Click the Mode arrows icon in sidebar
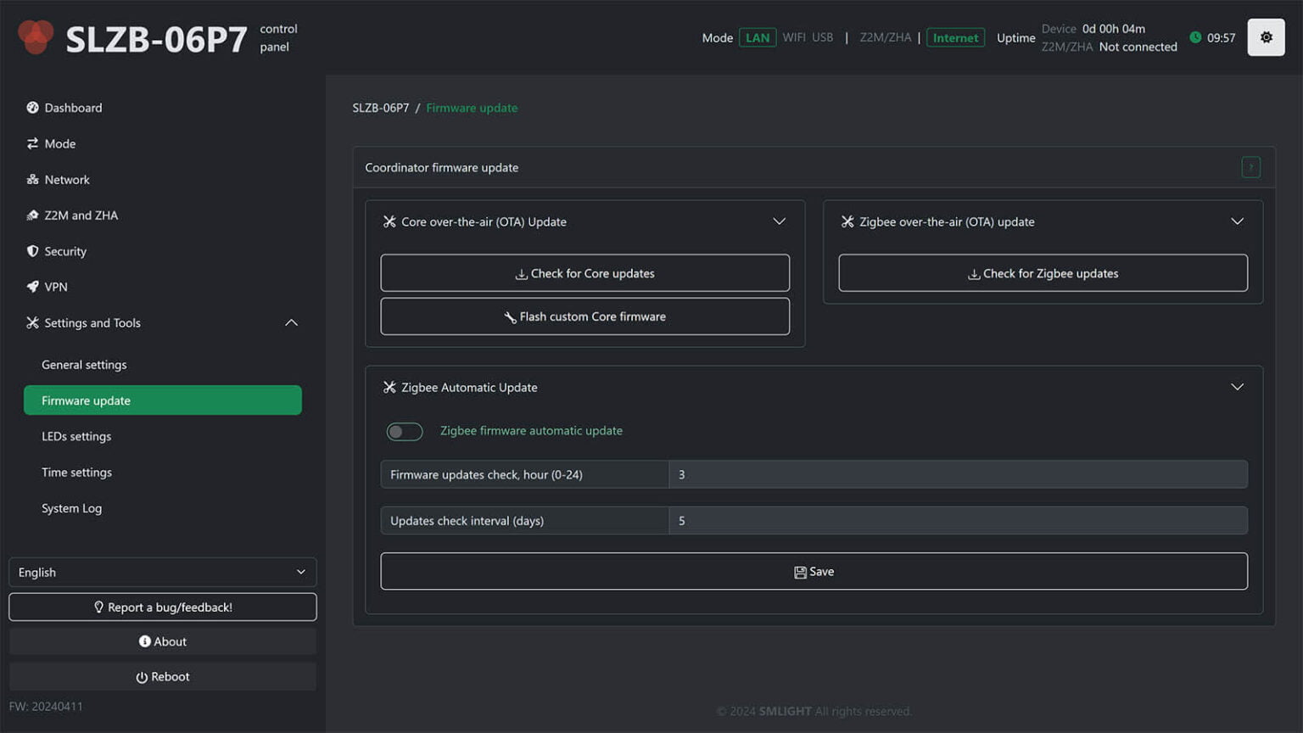The height and width of the screenshot is (733, 1303). [x=32, y=143]
